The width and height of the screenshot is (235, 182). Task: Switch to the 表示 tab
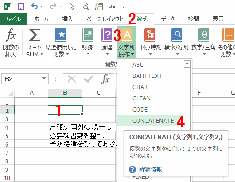point(218,19)
